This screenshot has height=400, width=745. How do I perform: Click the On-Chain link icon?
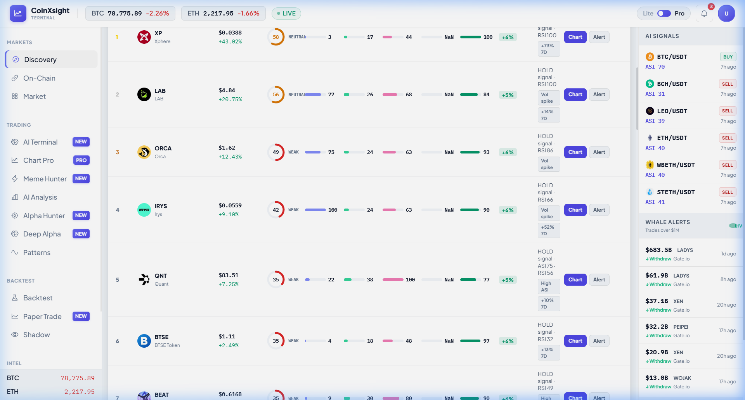tap(15, 78)
